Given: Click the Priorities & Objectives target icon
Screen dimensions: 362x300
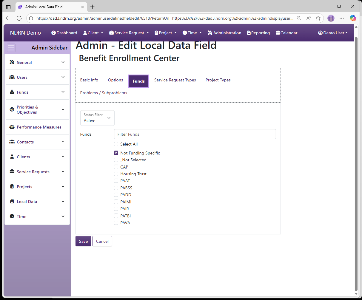Looking at the screenshot, I should tap(12, 109).
